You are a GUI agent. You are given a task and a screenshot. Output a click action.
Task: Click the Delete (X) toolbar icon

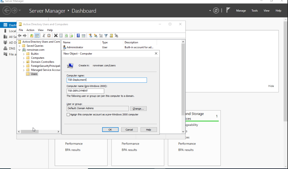pos(56,36)
